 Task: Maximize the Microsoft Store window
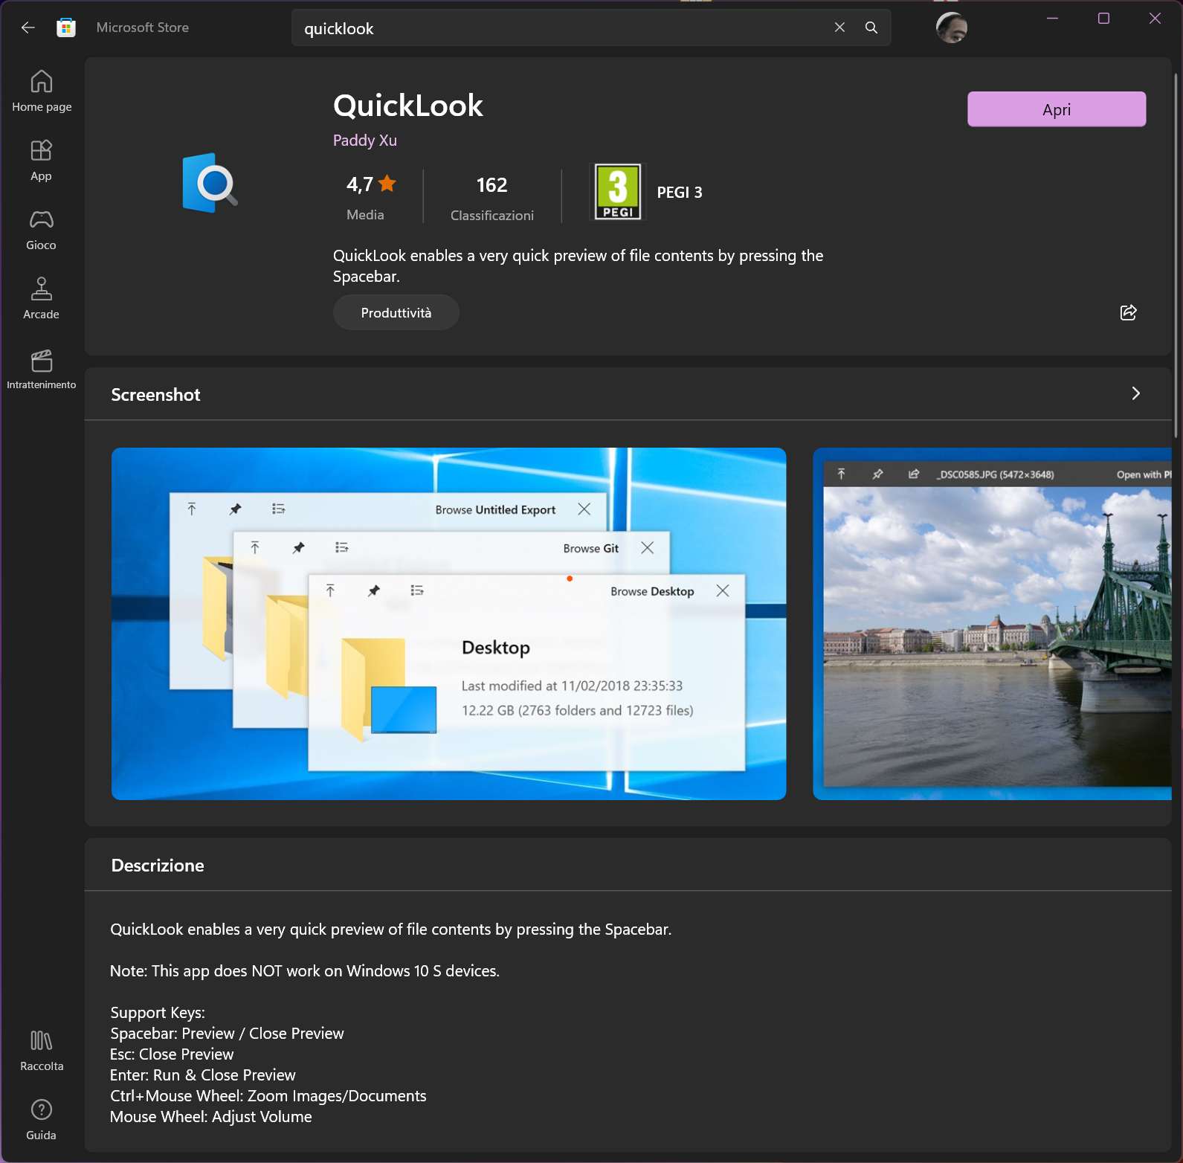tap(1103, 19)
